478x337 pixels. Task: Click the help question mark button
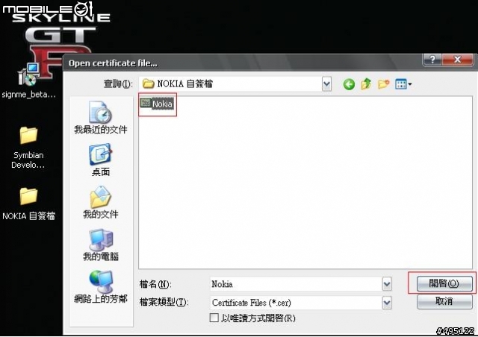[x=432, y=60]
